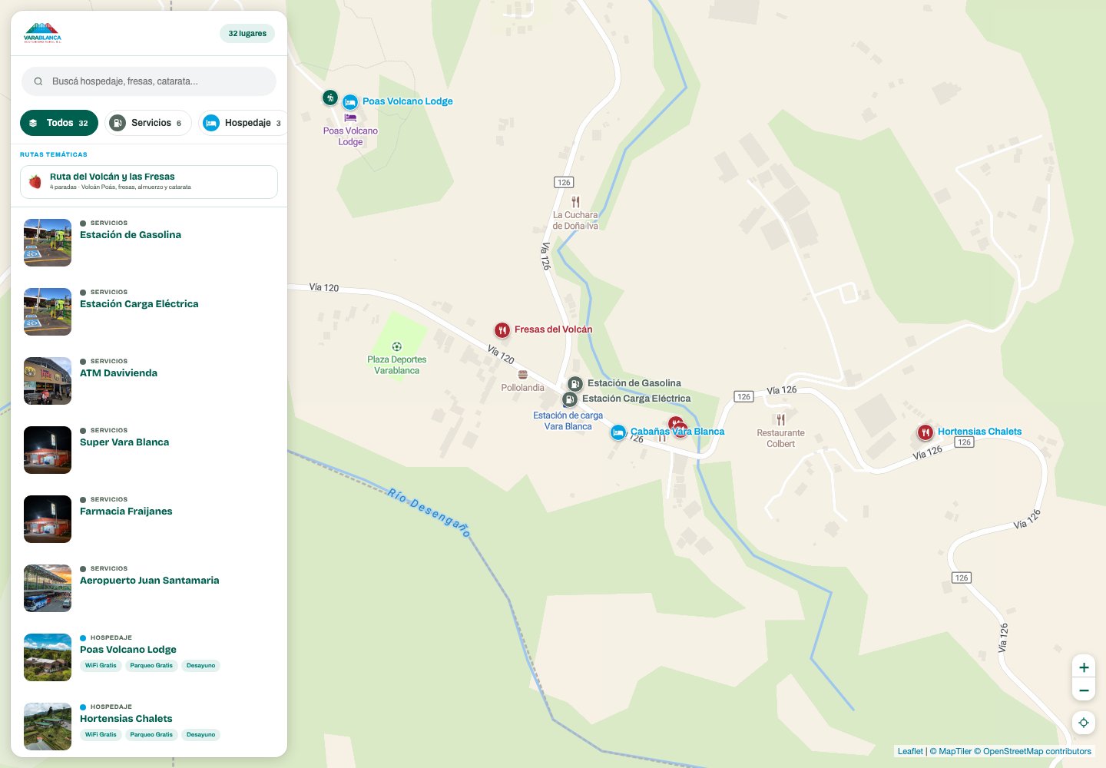1106x768 pixels.
Task: Click the Hortensias Chalets thumbnail
Action: point(48,727)
